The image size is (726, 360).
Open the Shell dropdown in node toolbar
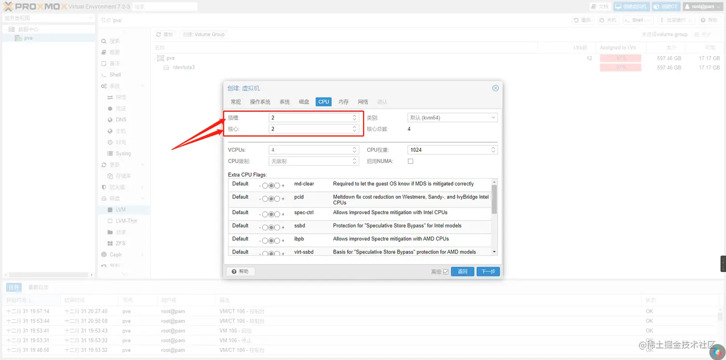(x=638, y=20)
